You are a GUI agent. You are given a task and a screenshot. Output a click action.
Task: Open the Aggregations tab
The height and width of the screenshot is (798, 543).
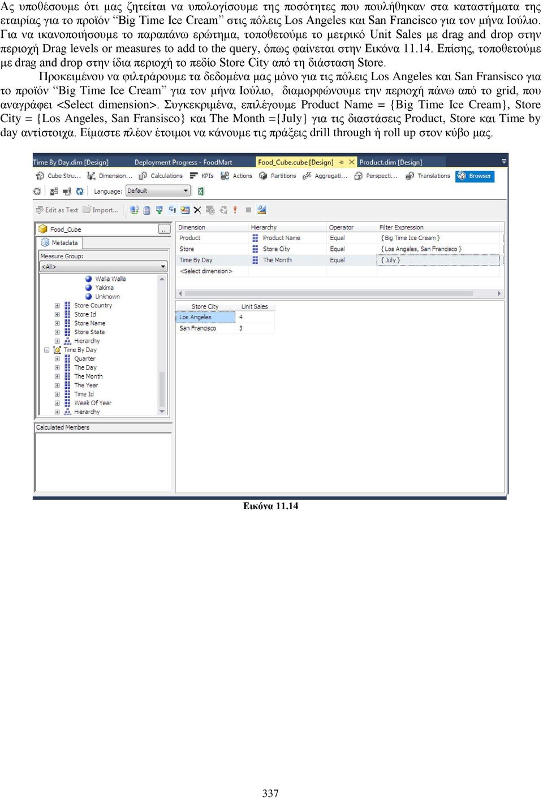click(x=325, y=176)
